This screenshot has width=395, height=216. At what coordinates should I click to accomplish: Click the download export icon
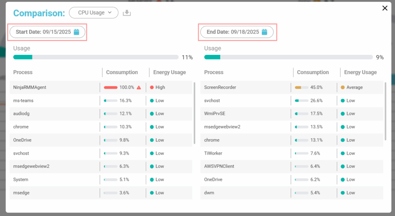127,13
